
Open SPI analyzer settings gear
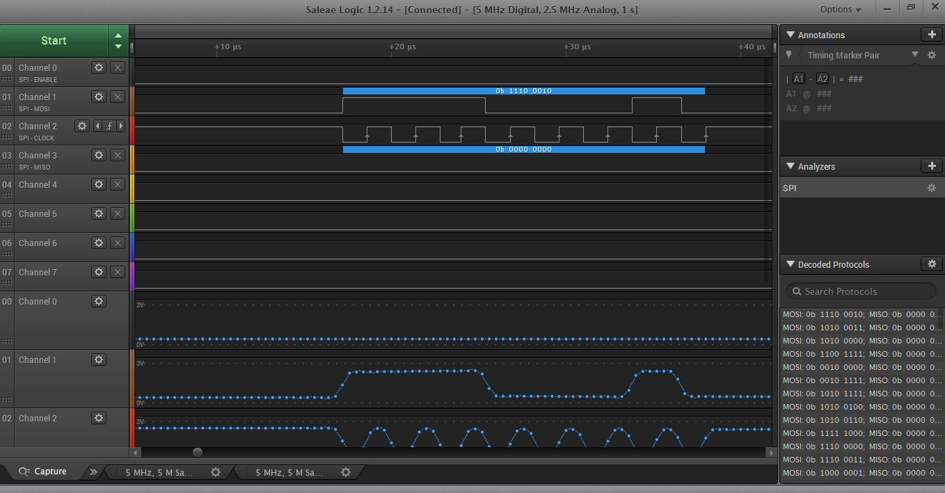click(x=931, y=188)
